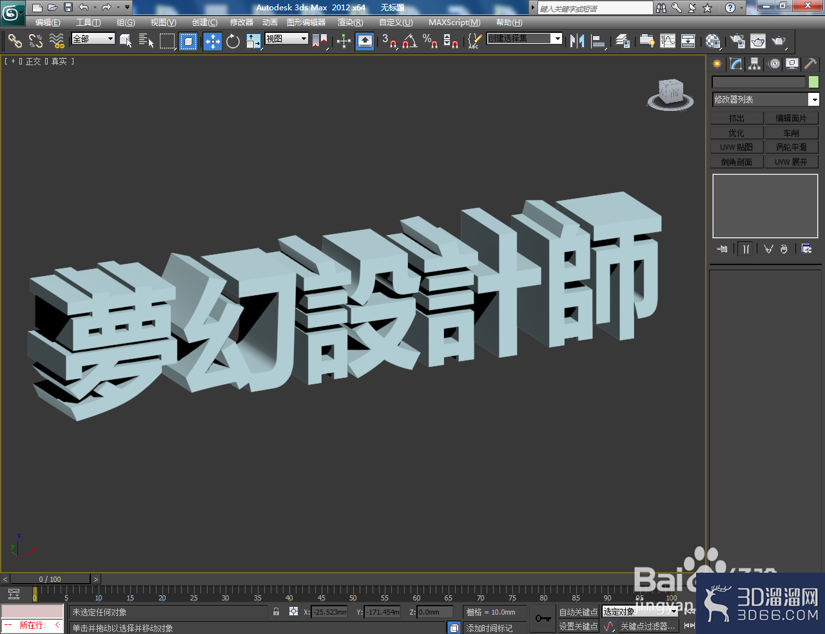The image size is (825, 634).
Task: Click the 车削 modifier button
Action: pyautogui.click(x=791, y=133)
